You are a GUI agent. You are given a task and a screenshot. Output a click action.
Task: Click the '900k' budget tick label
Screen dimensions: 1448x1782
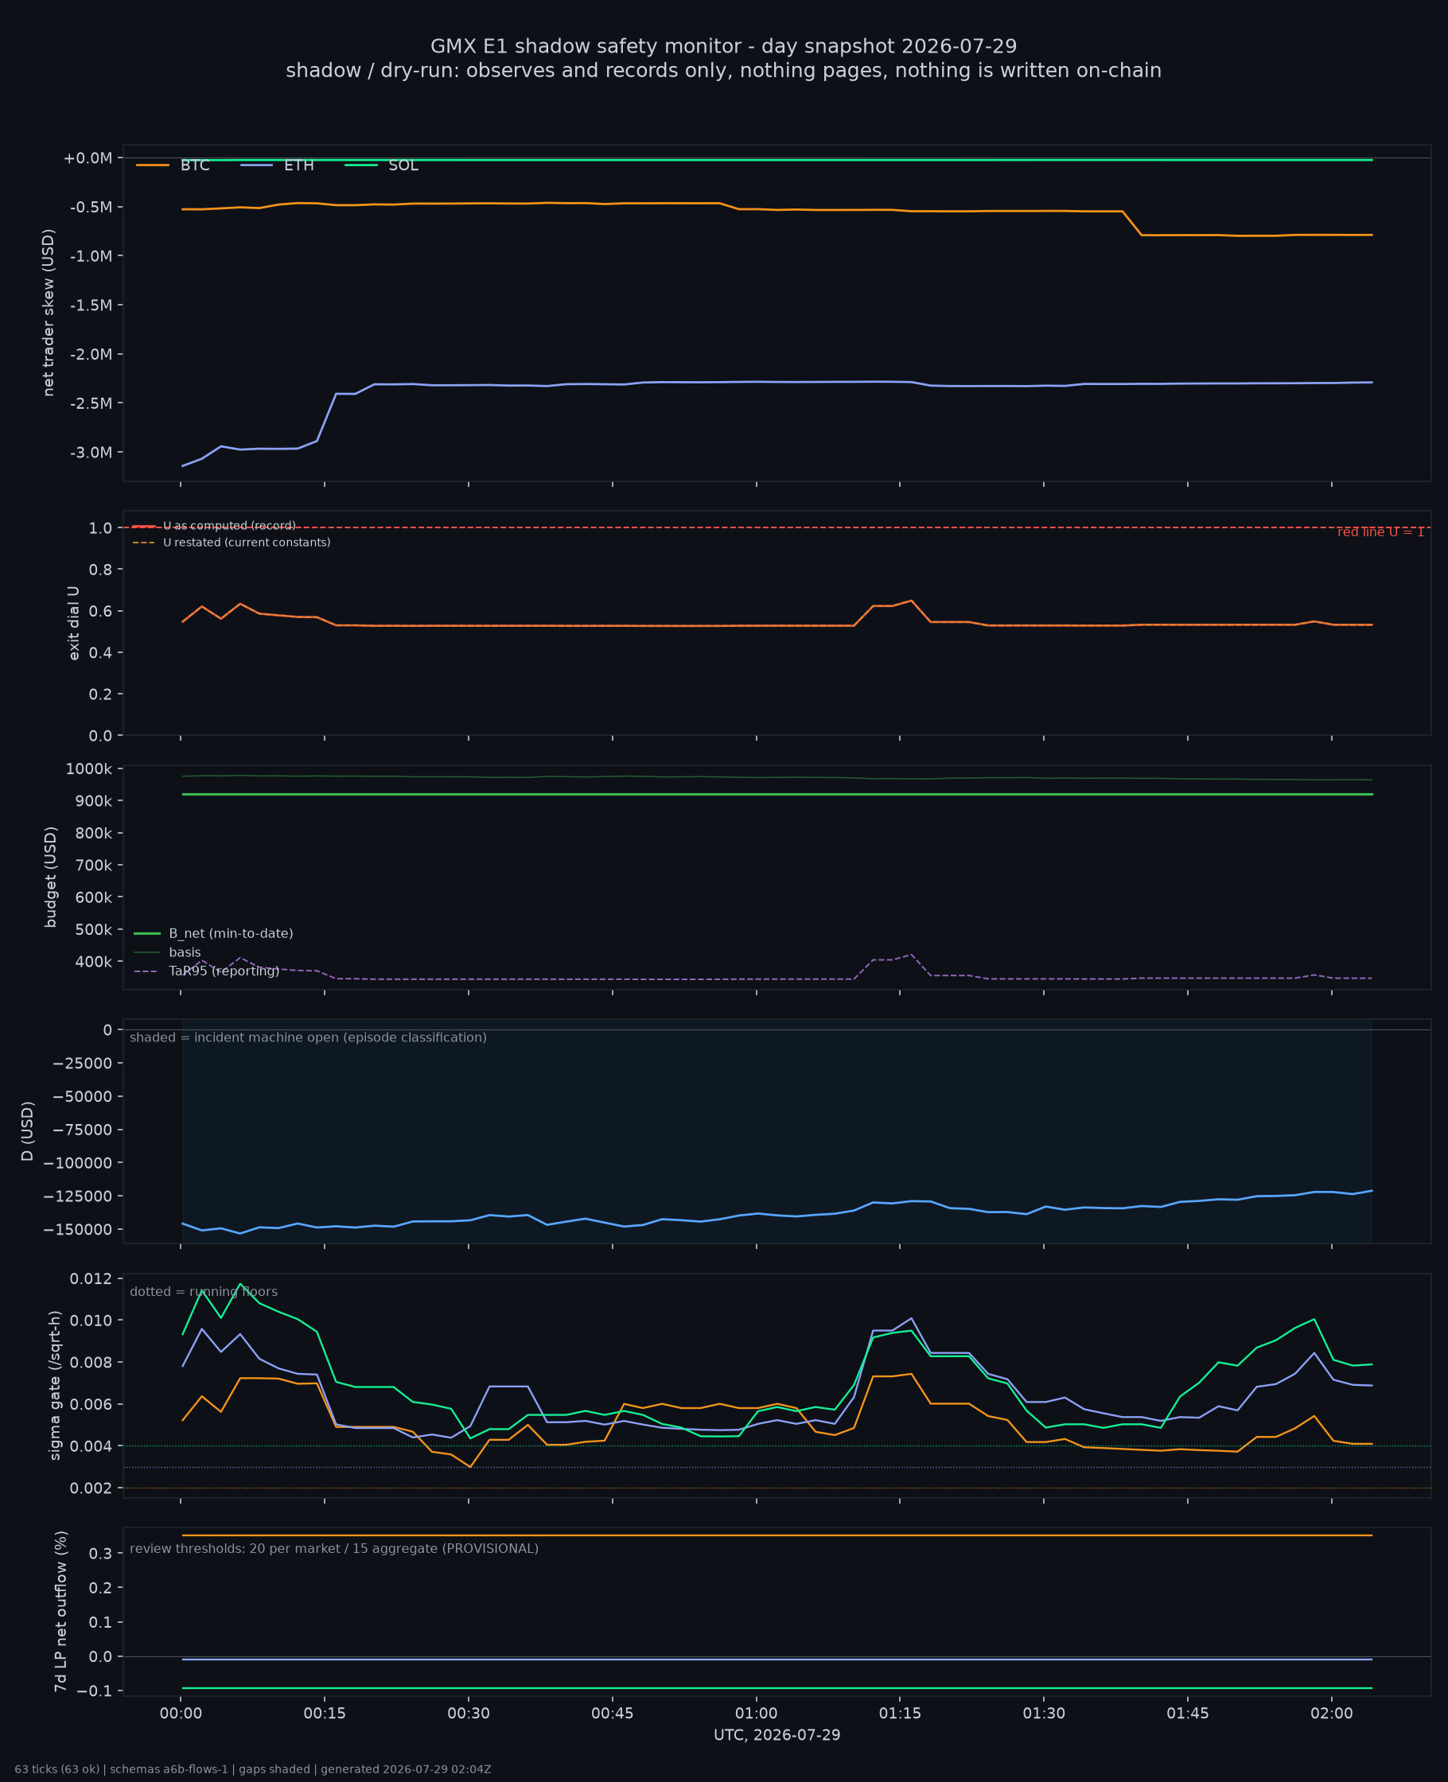click(92, 801)
